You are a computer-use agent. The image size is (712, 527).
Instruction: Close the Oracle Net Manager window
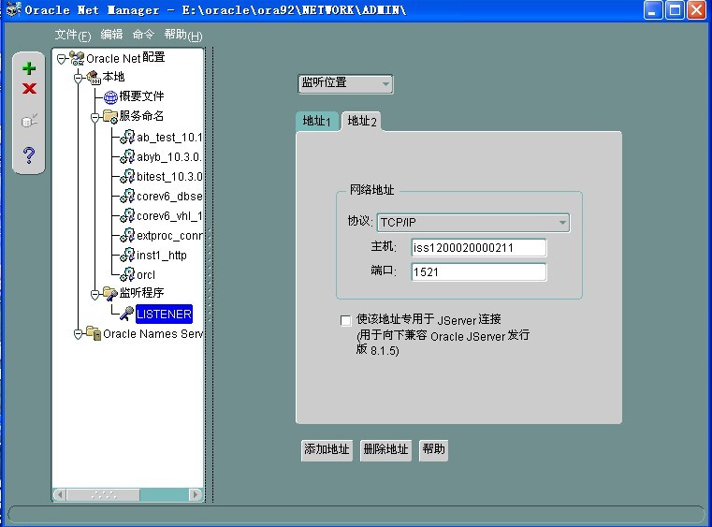(696, 9)
